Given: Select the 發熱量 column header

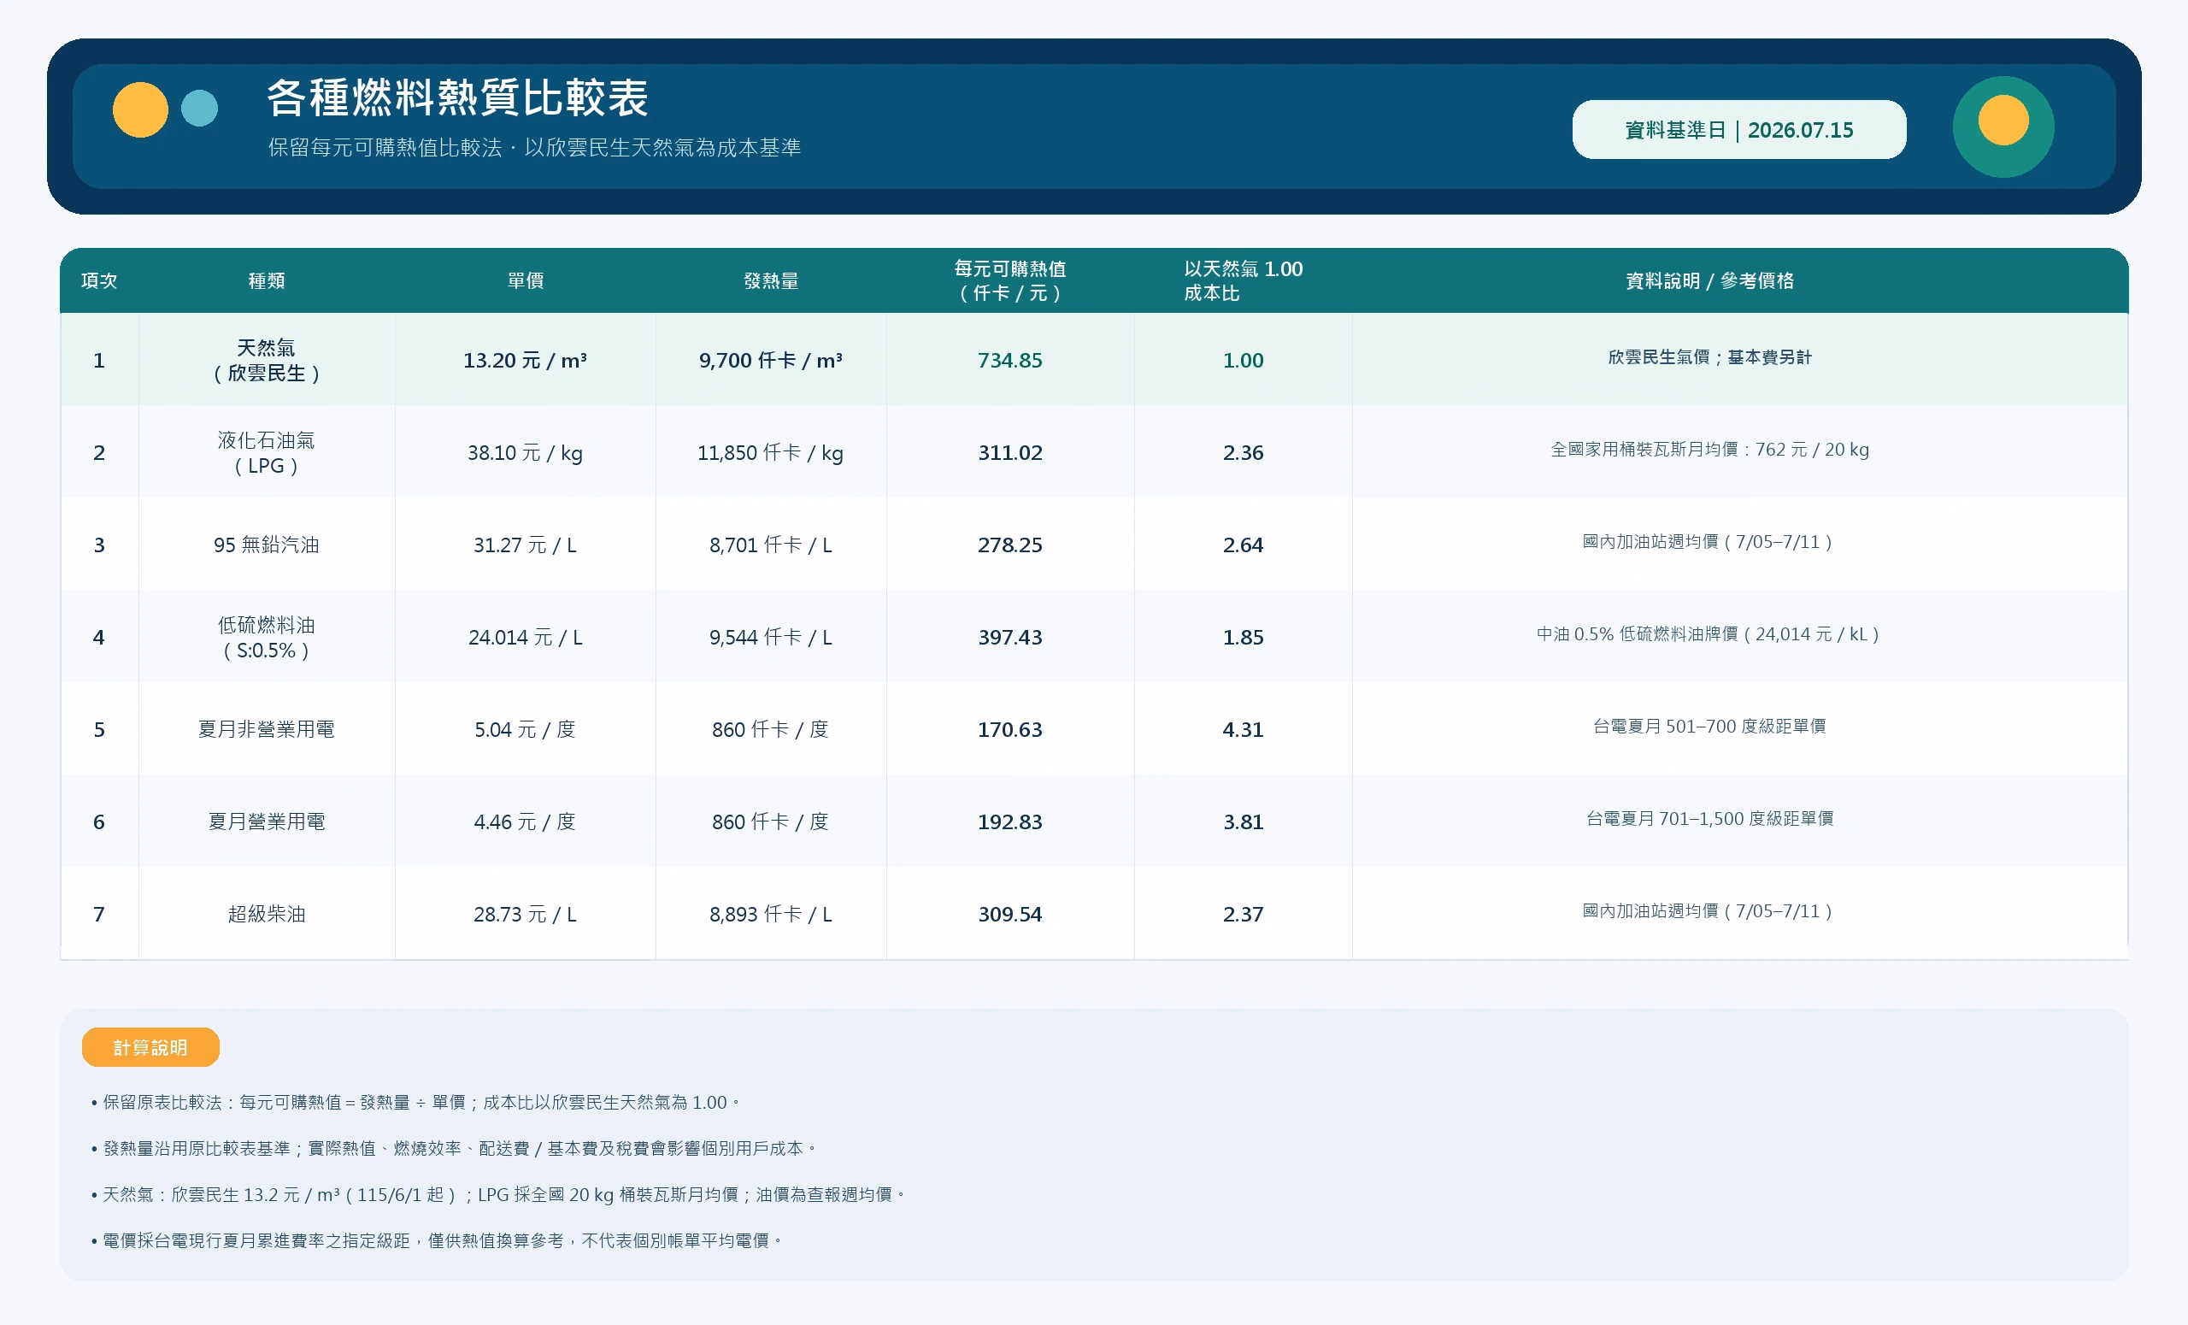Looking at the screenshot, I should [x=771, y=280].
